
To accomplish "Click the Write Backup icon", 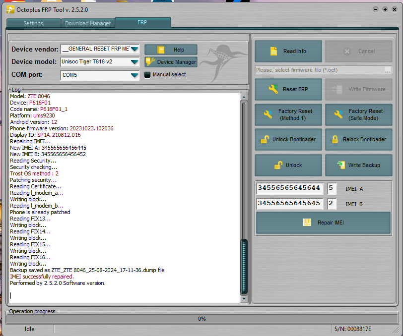I will (340, 165).
